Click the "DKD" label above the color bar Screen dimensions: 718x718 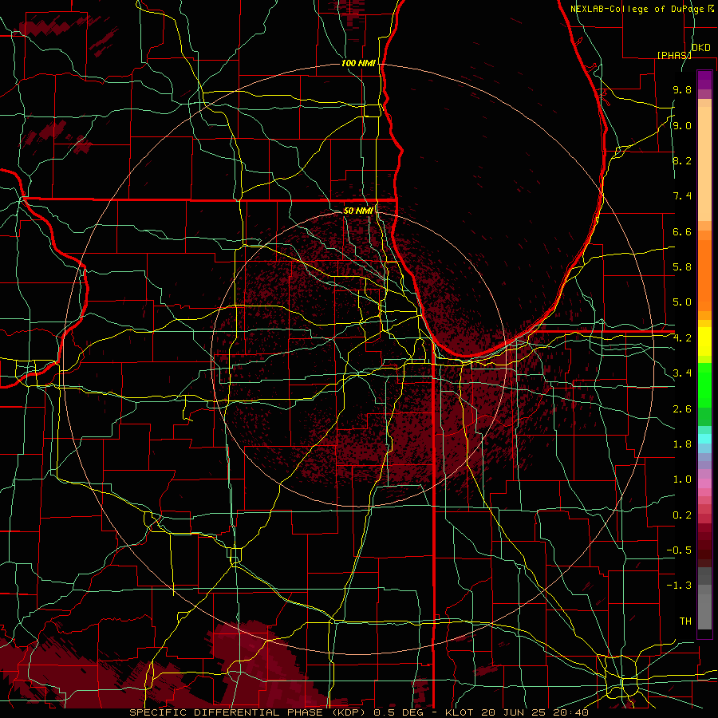[701, 48]
